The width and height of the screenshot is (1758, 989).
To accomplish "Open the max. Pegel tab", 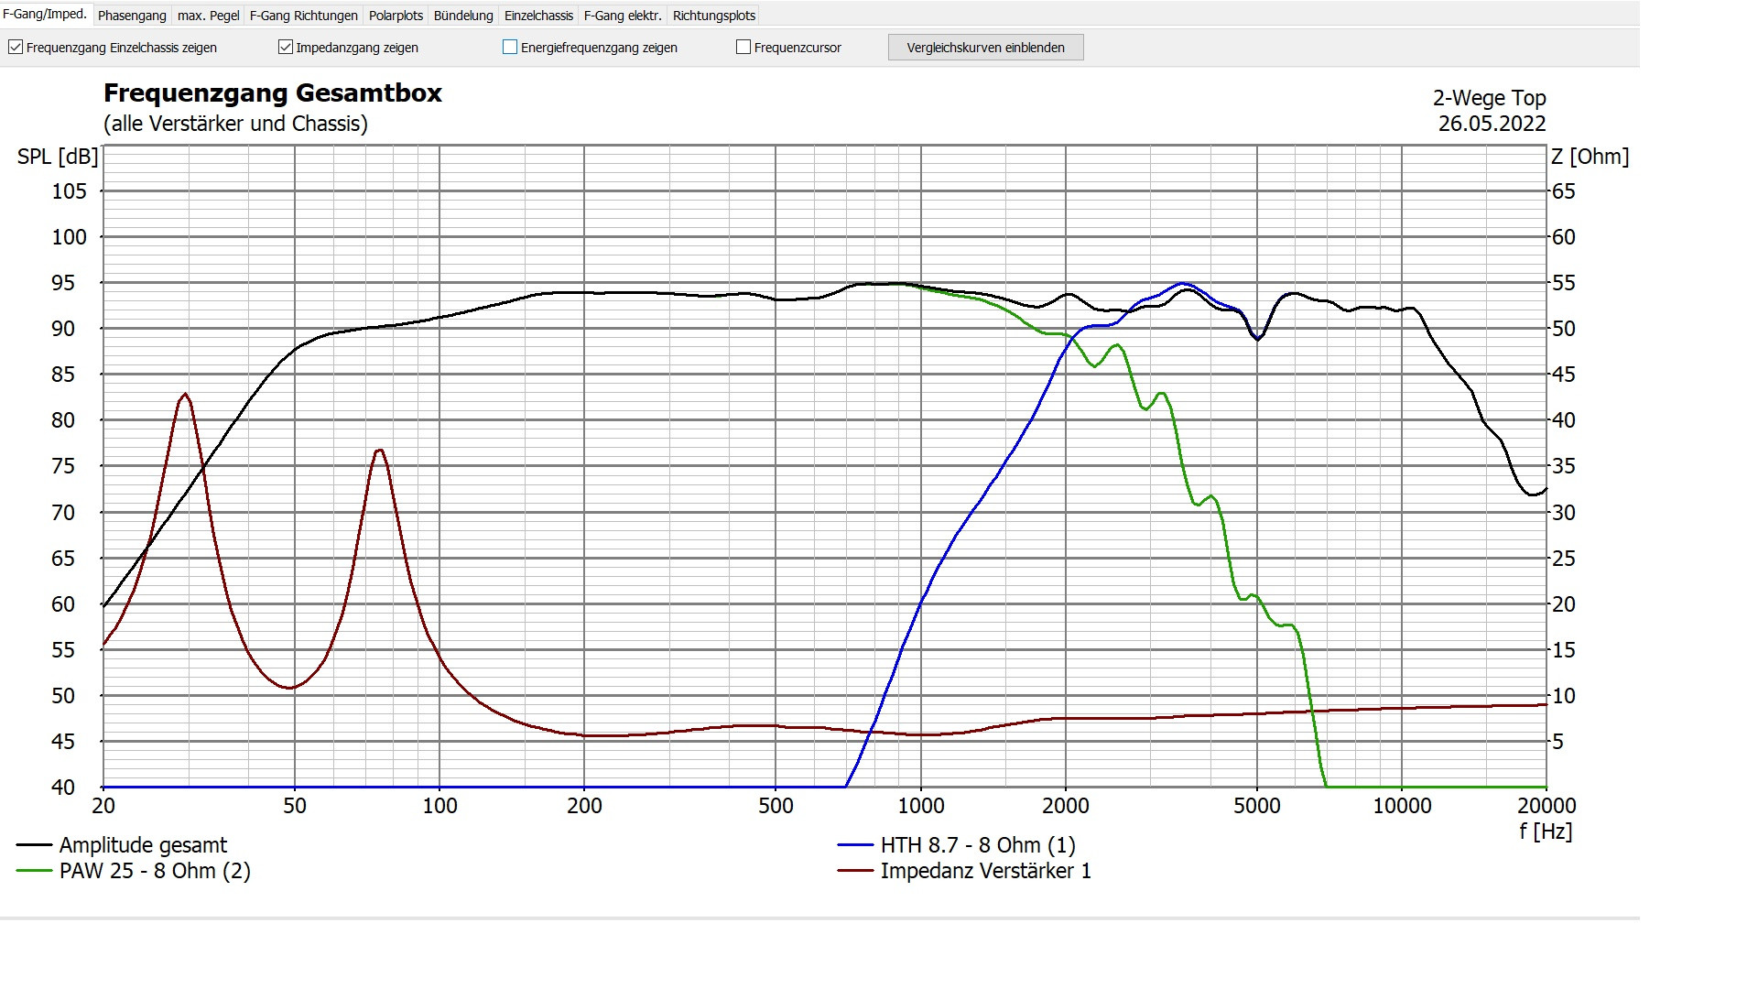I will coord(208,16).
